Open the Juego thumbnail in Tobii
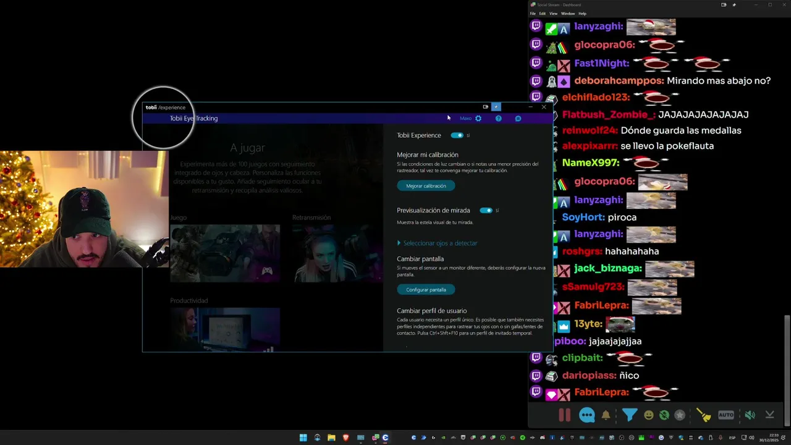This screenshot has height=445, width=791. [225, 253]
